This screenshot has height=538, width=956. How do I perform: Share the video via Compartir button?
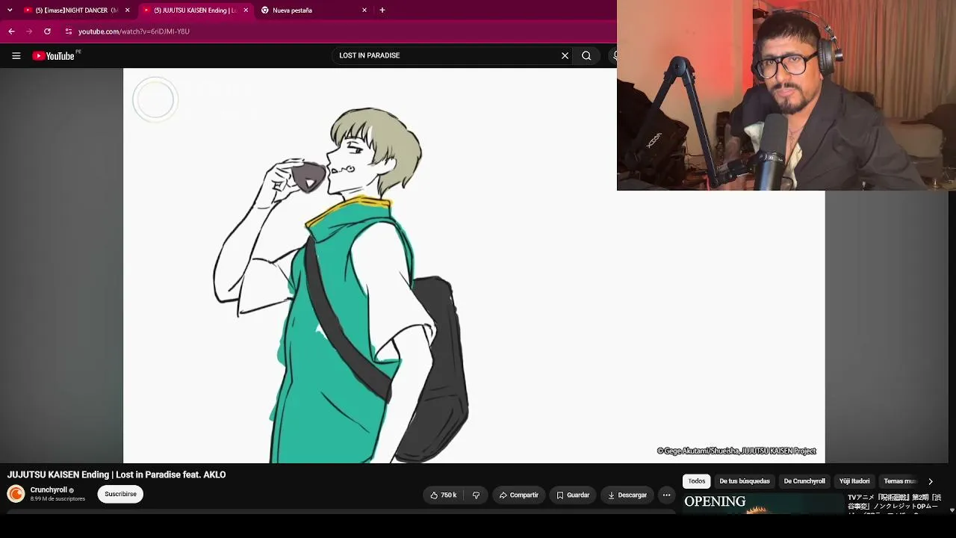(x=518, y=495)
